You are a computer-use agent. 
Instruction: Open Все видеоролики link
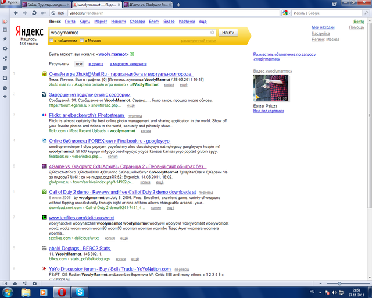pyautogui.click(x=269, y=111)
